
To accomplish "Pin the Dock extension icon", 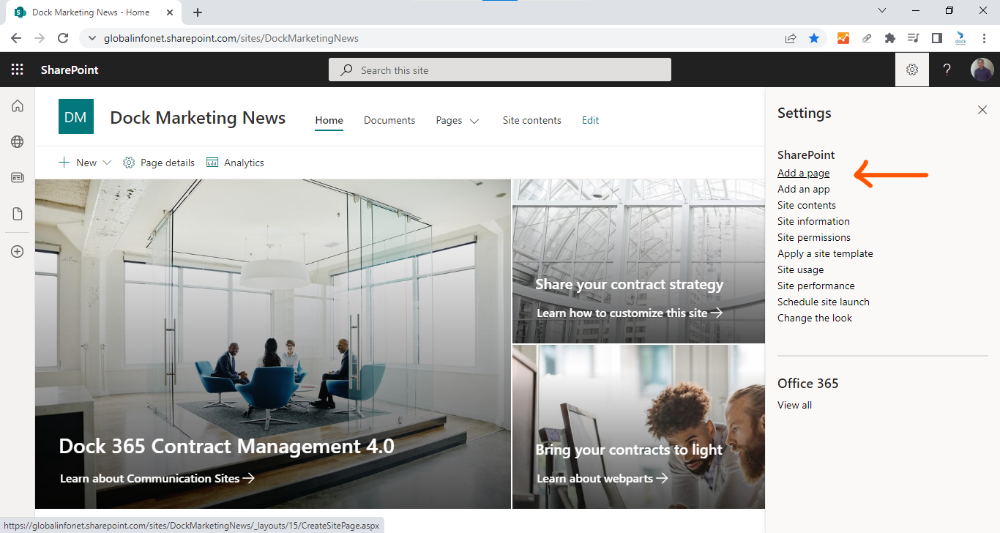I will [960, 37].
